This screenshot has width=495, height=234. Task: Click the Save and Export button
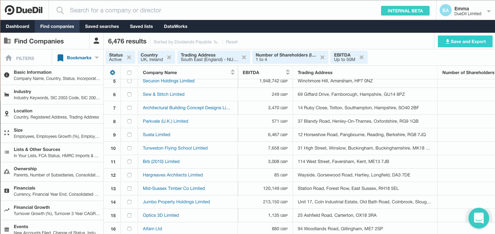pyautogui.click(x=465, y=41)
